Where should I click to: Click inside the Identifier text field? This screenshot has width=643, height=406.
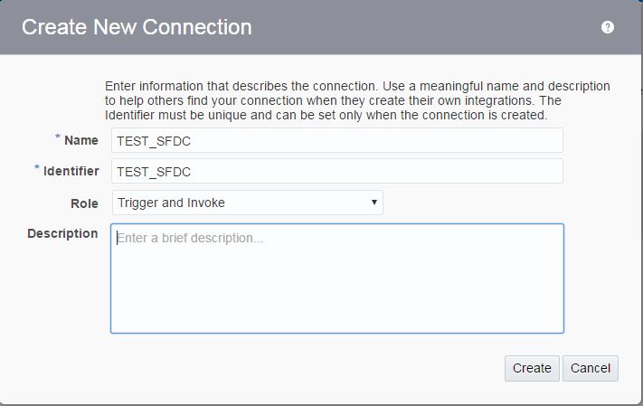pos(336,171)
